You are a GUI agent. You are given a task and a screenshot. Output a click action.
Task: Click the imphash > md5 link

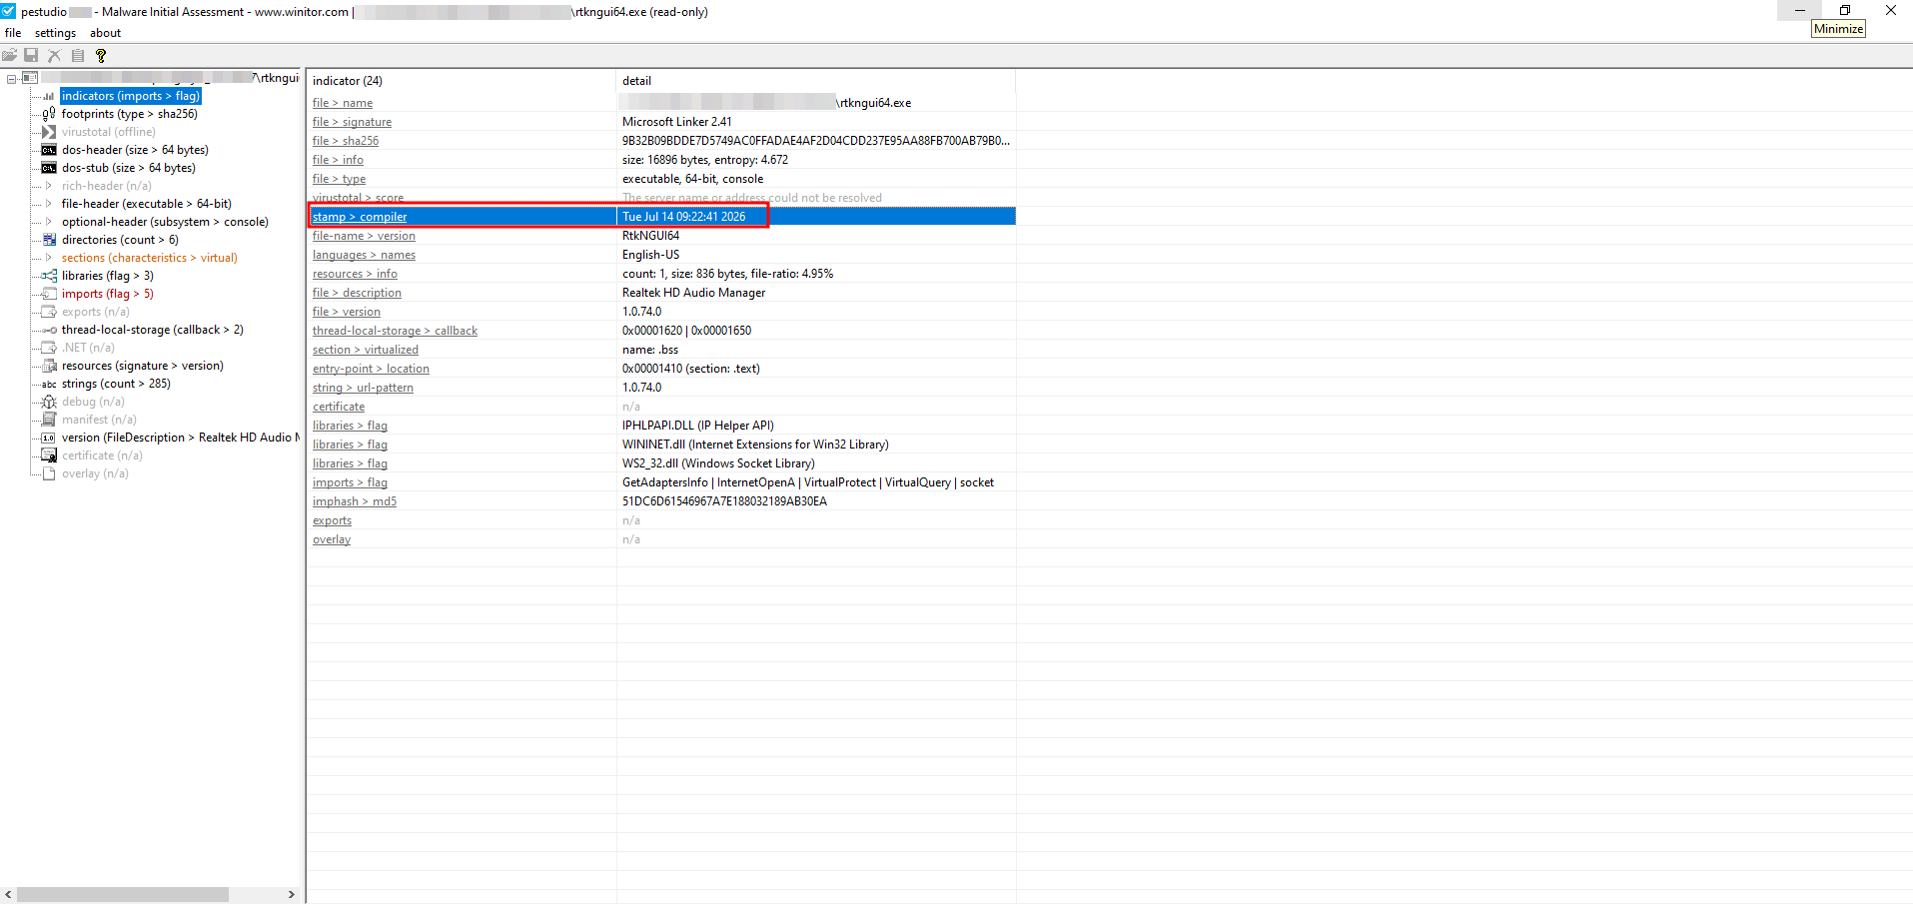(355, 501)
